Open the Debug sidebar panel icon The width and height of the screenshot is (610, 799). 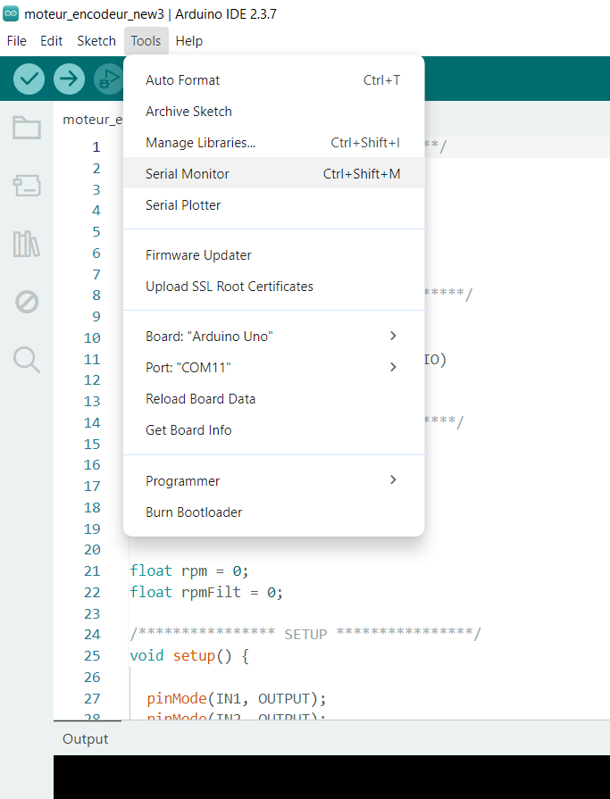click(x=27, y=302)
